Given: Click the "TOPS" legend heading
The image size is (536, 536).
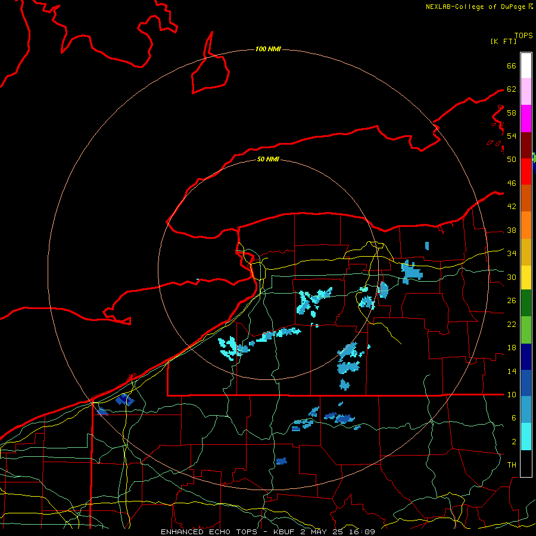Looking at the screenshot, I should (x=523, y=35).
